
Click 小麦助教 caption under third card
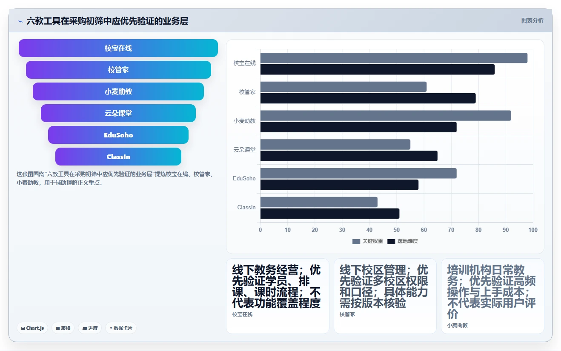click(x=457, y=325)
